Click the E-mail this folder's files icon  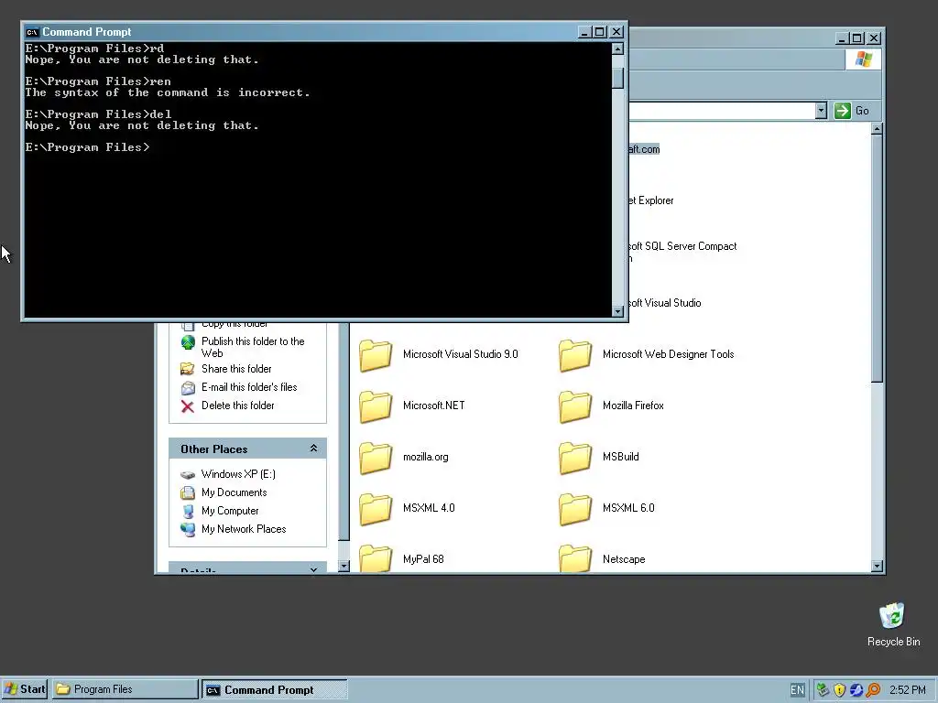tap(188, 388)
